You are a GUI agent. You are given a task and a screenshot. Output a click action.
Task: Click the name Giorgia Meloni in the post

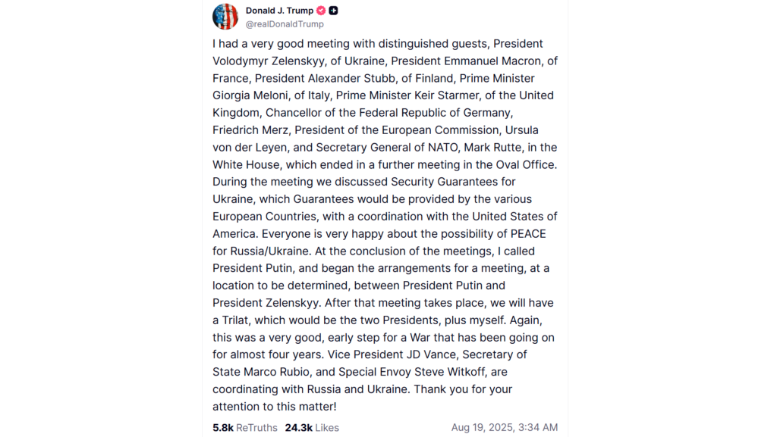tap(248, 95)
